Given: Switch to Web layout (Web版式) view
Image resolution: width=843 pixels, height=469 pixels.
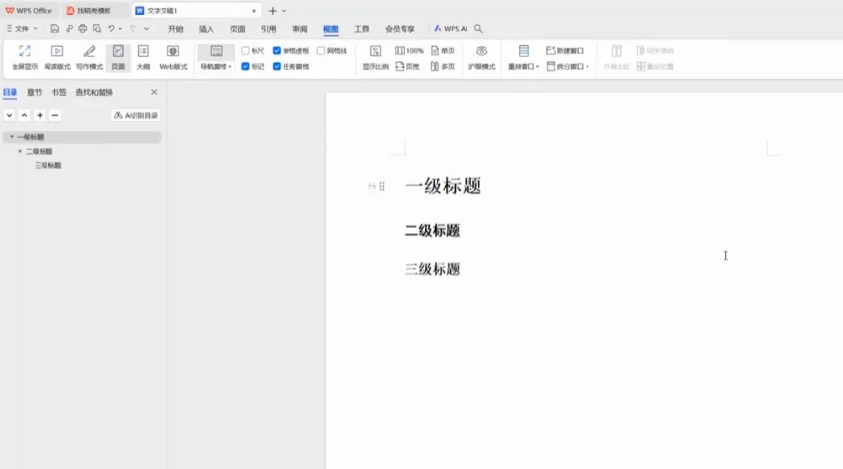Looking at the screenshot, I should pos(173,57).
